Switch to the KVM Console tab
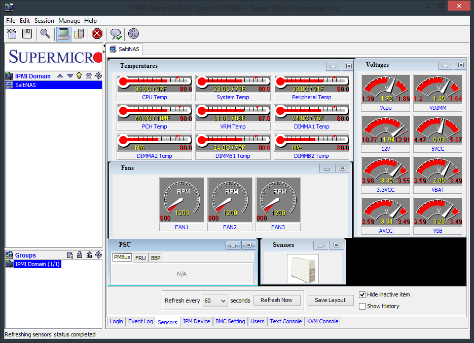This screenshot has width=474, height=343. 322,321
